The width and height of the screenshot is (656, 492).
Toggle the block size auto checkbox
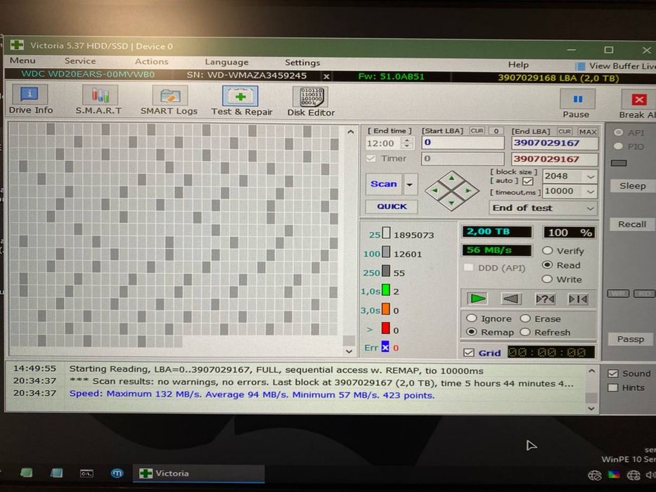point(528,181)
